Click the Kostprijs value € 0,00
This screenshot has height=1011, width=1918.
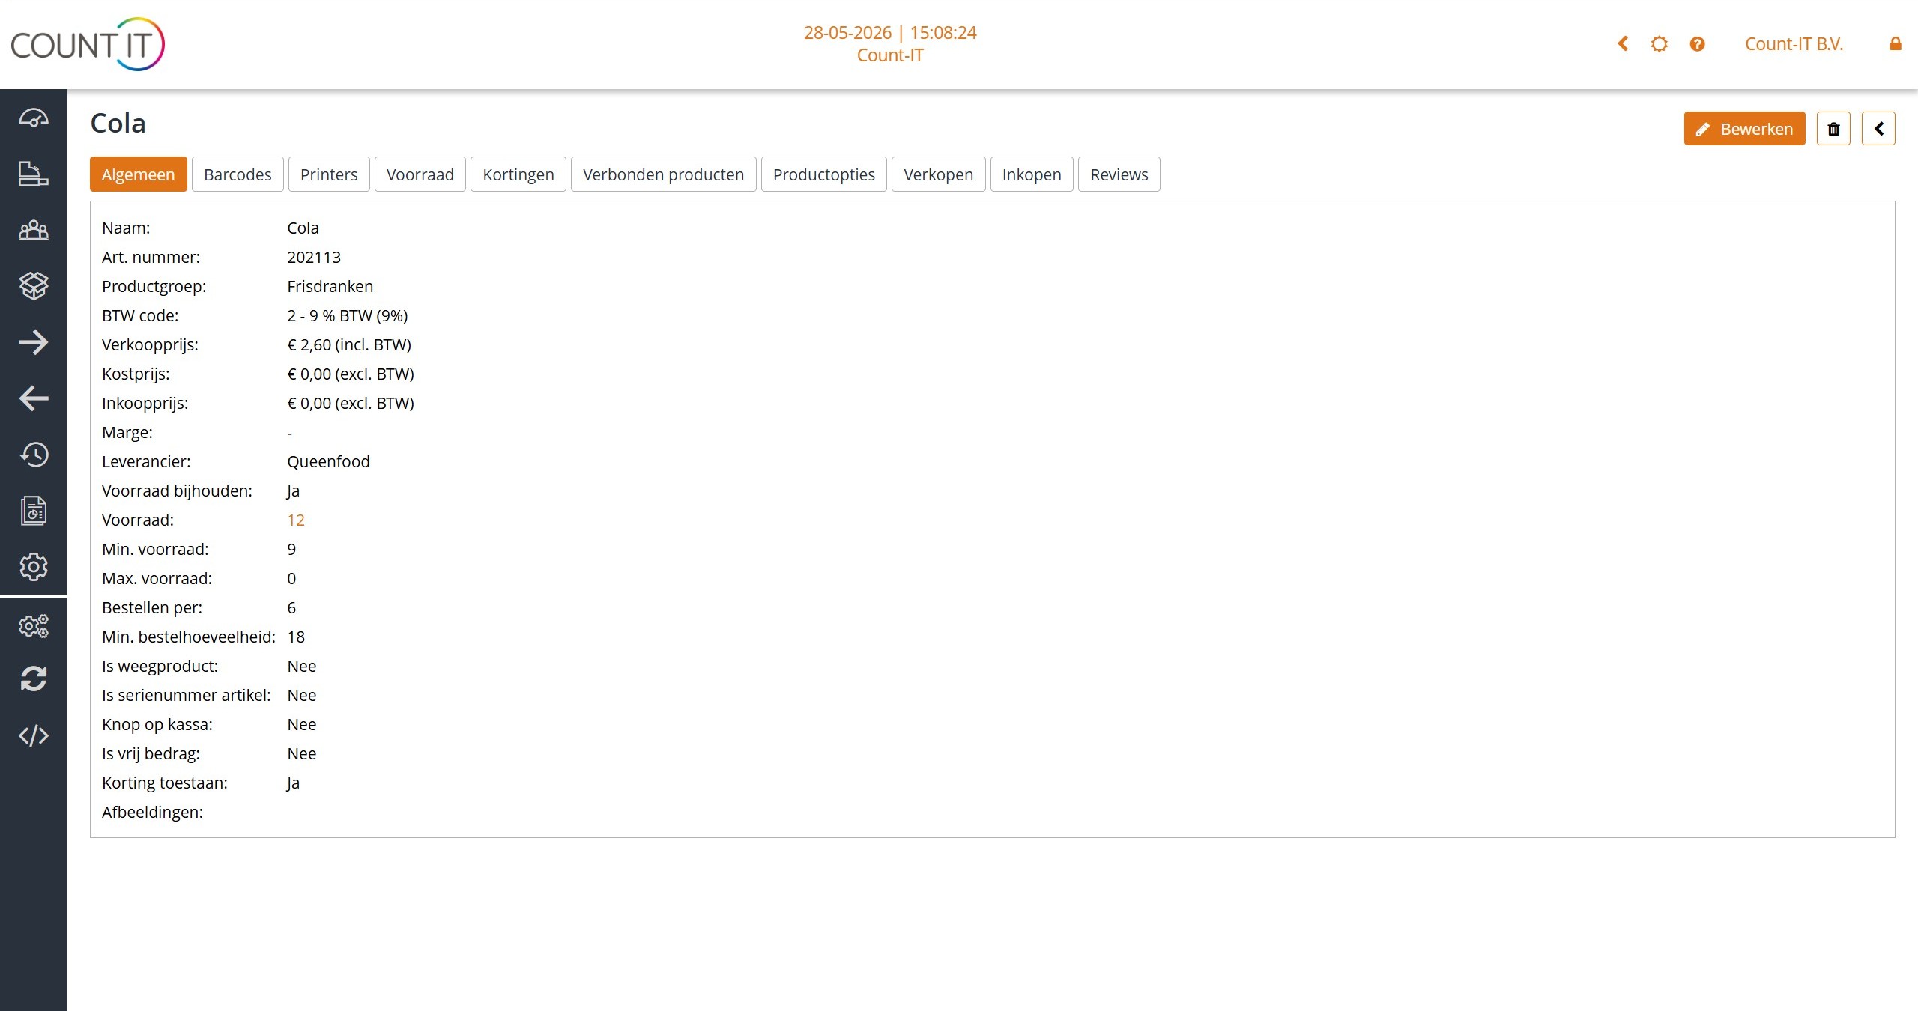coord(351,374)
